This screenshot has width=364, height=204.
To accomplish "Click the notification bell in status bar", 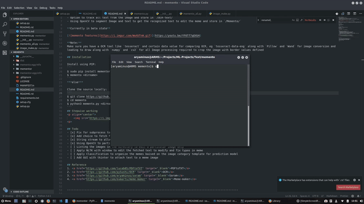I will pyautogui.click(x=359, y=196).
